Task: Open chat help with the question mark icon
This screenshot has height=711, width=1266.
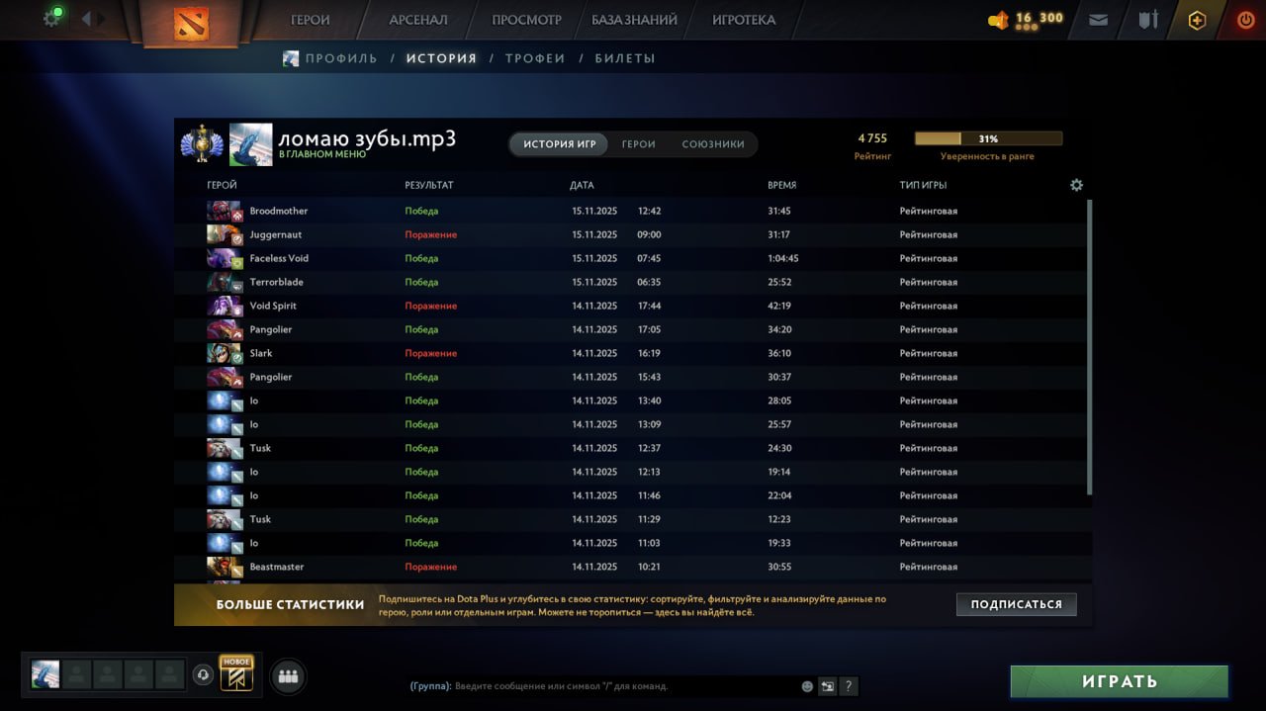Action: pos(849,685)
